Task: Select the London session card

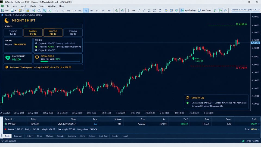Action: (x=33, y=32)
